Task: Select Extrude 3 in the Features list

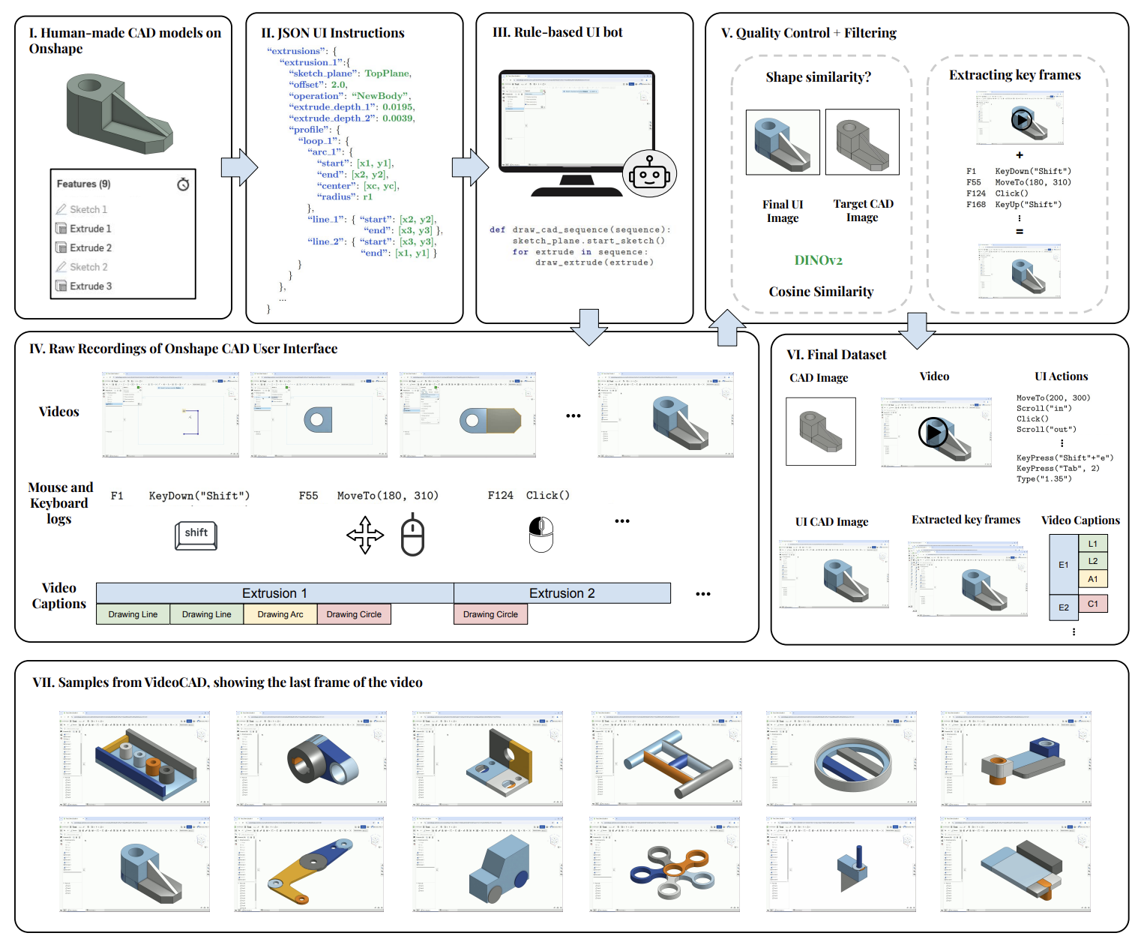Action: [x=90, y=286]
